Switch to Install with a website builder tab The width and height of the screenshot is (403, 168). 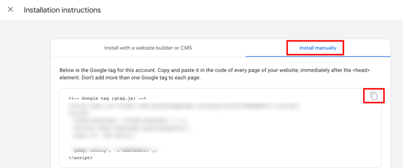tap(148, 48)
